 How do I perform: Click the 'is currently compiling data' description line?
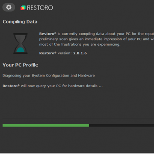(x=97, y=34)
